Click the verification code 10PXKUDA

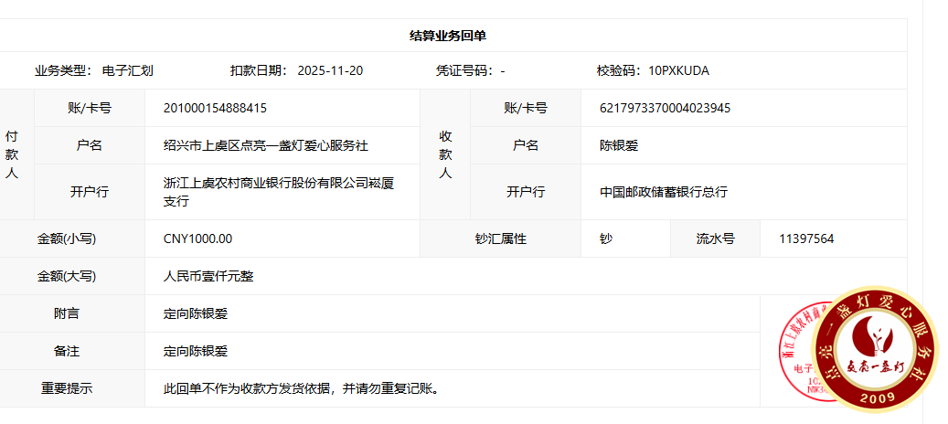tap(678, 70)
